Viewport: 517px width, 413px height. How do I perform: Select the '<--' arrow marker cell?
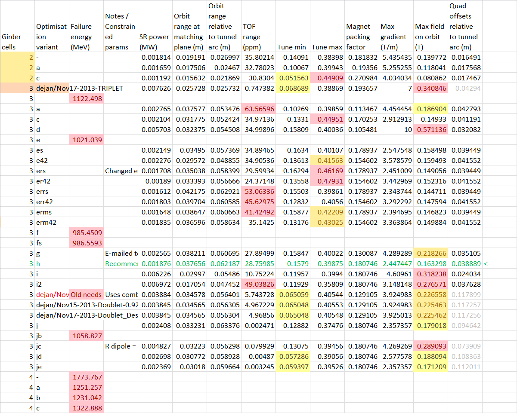pyautogui.click(x=491, y=263)
